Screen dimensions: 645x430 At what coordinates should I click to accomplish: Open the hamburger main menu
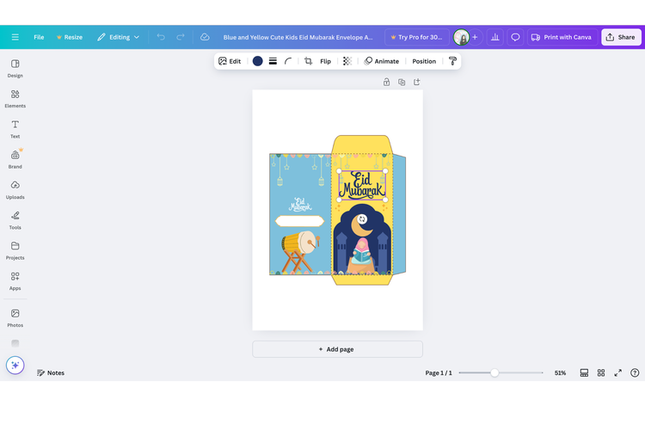point(15,37)
